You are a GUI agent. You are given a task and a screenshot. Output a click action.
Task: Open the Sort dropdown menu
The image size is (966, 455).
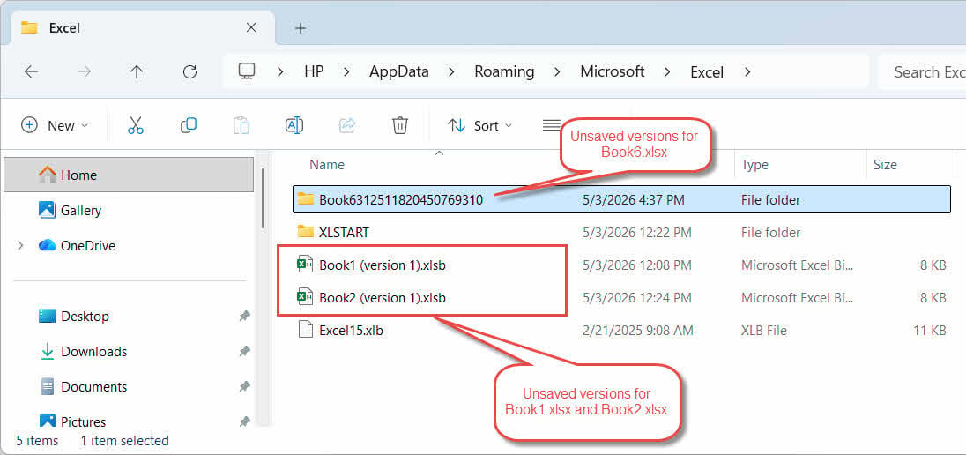click(x=480, y=126)
